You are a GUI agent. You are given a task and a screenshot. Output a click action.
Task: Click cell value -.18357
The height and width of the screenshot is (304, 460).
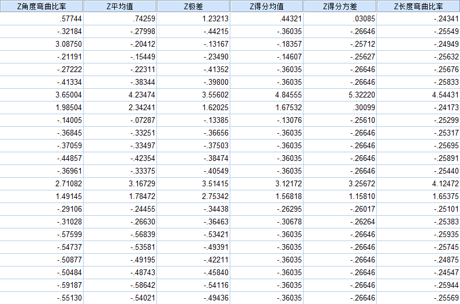(x=289, y=44)
